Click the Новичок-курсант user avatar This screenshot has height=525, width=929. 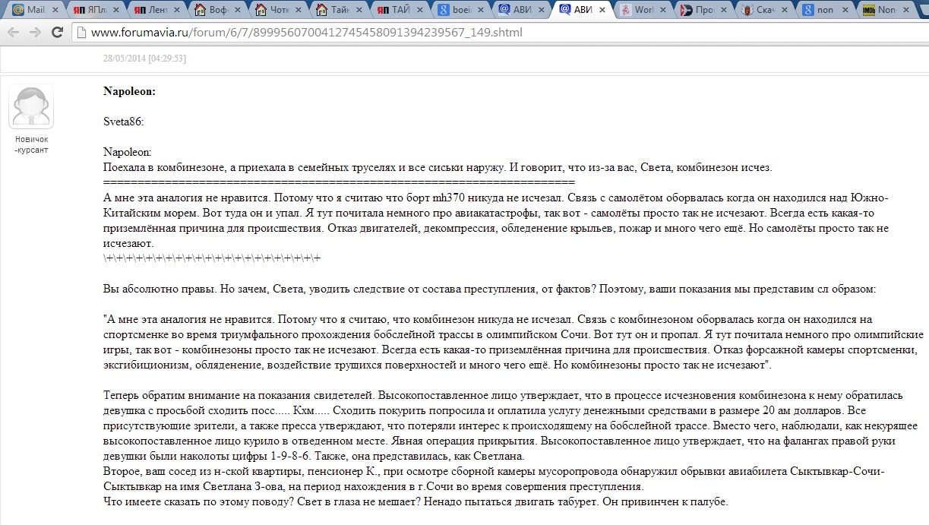click(x=31, y=106)
